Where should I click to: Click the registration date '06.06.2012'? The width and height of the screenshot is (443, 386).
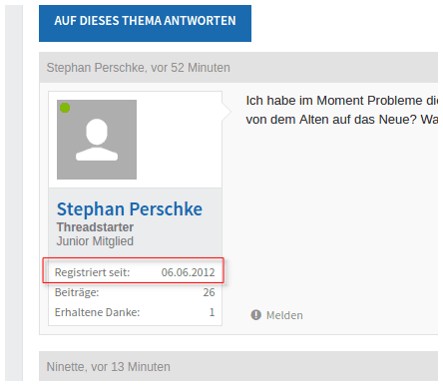tap(189, 272)
